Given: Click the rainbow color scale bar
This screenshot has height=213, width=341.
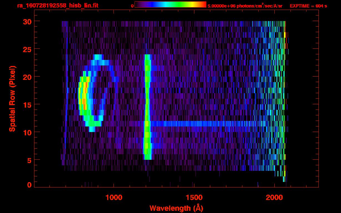Looking at the screenshot, I should coord(170,4).
